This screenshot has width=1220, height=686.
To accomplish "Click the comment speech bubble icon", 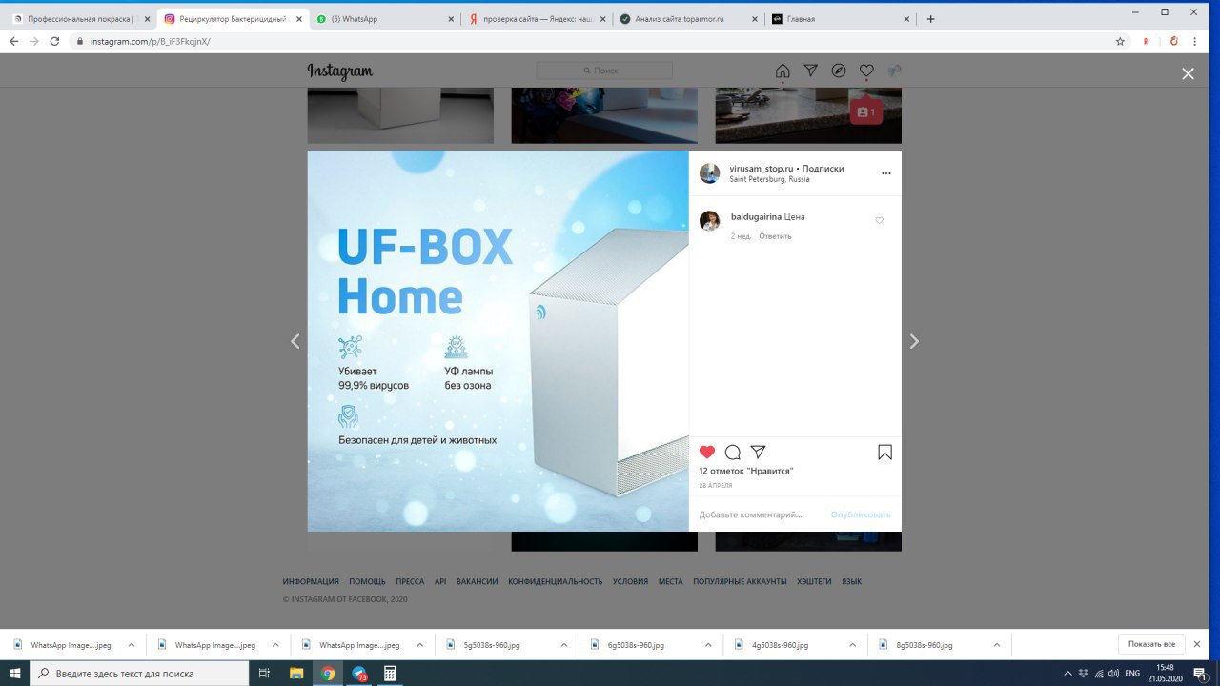I will pos(732,453).
